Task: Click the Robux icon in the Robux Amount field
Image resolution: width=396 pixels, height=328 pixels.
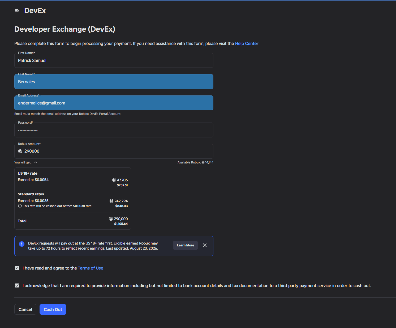Action: click(20, 151)
